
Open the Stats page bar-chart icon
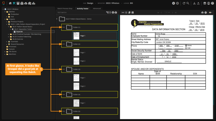33,3
